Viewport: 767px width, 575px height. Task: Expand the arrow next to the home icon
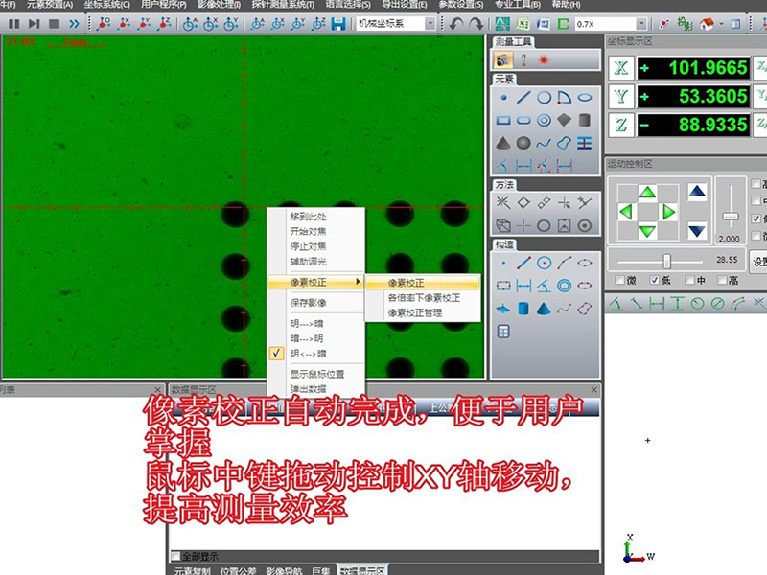tap(721, 23)
